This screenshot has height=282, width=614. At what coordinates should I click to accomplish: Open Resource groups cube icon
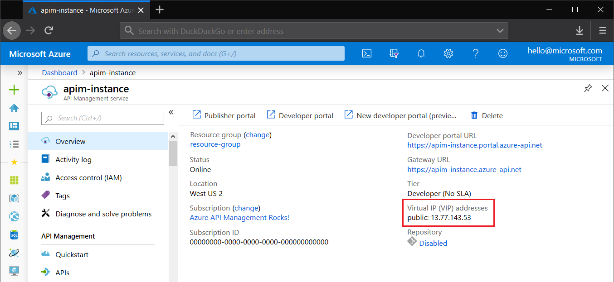[14, 198]
